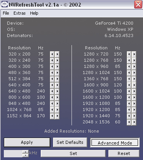Screen dimensions: 143x160
Task: Click the Set button
Action: tap(73, 153)
